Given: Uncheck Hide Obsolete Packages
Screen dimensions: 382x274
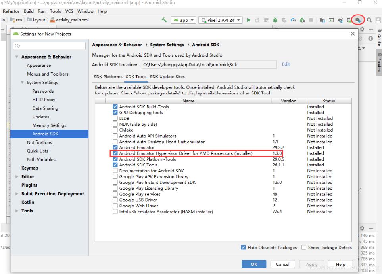Looking at the screenshot, I should (x=243, y=248).
